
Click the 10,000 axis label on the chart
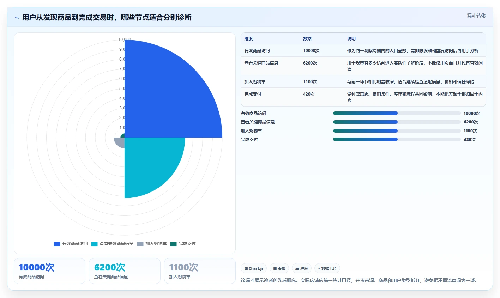[125, 39]
